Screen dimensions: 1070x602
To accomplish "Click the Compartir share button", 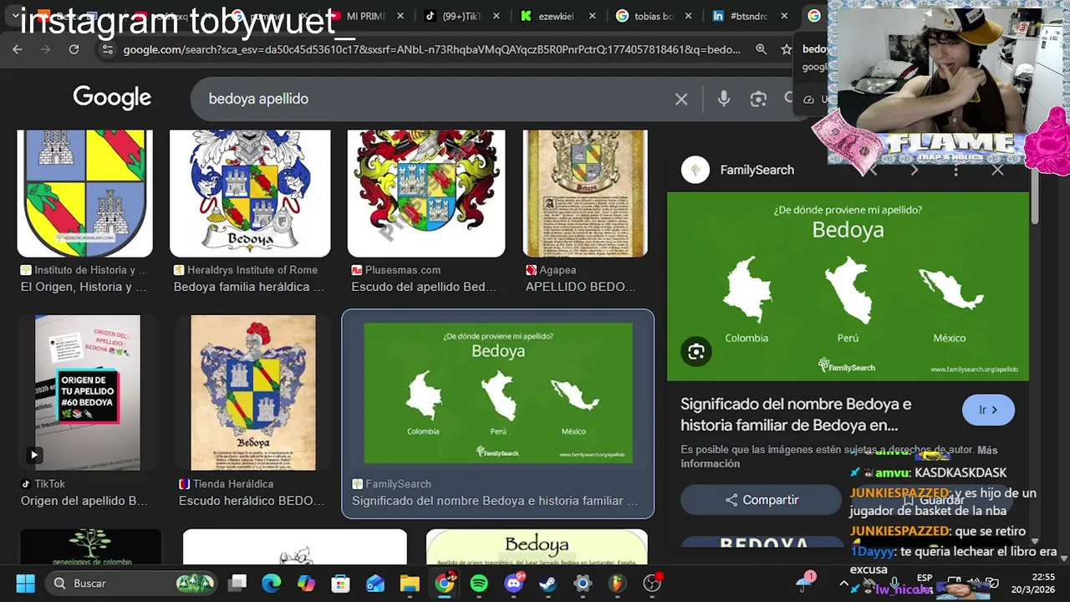I will pyautogui.click(x=762, y=500).
